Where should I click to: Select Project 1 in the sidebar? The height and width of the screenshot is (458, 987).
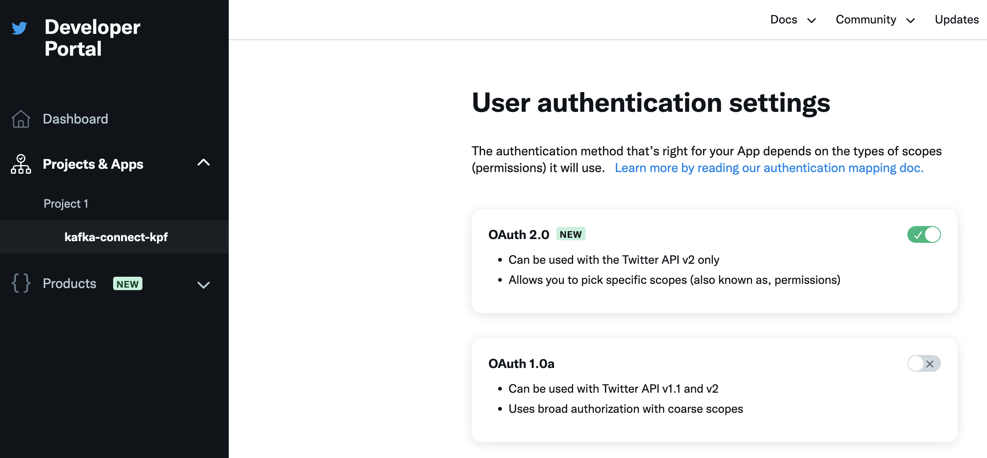66,203
